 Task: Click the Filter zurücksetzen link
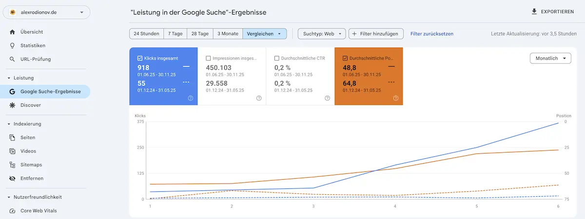(x=432, y=34)
